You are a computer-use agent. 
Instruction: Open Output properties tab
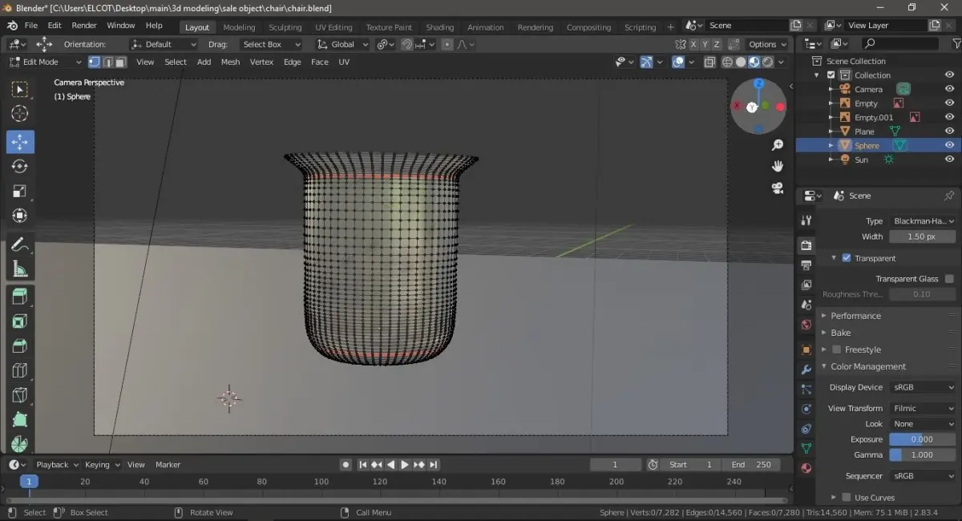806,265
